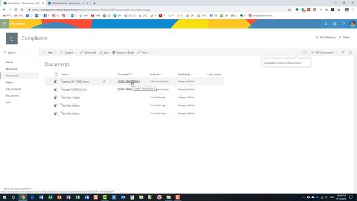The width and height of the screenshot is (357, 201).
Task: Open Test Doc 3.docx file name
Action: tap(71, 113)
